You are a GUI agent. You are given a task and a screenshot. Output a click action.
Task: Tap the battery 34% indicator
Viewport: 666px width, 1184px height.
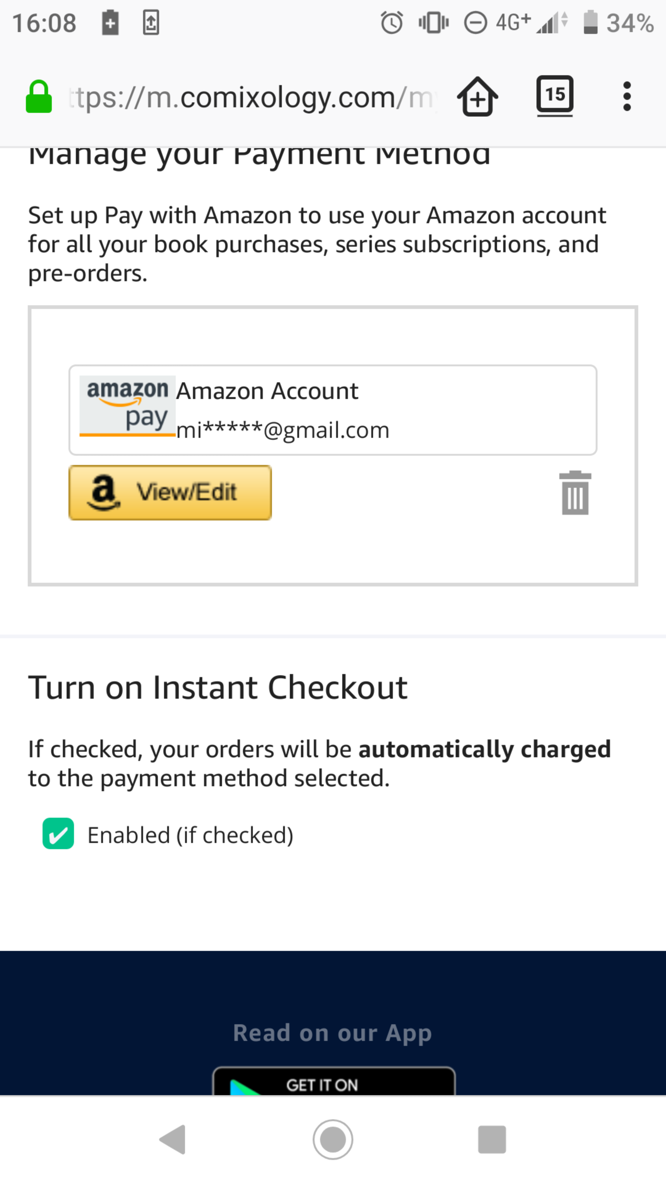(x=618, y=23)
